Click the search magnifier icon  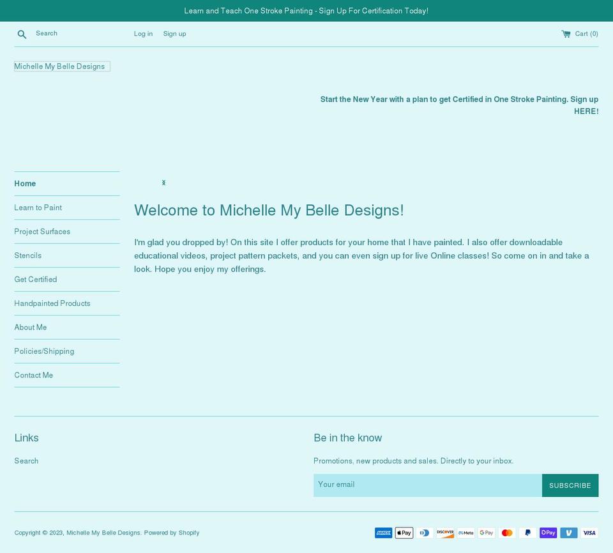pyautogui.click(x=22, y=34)
